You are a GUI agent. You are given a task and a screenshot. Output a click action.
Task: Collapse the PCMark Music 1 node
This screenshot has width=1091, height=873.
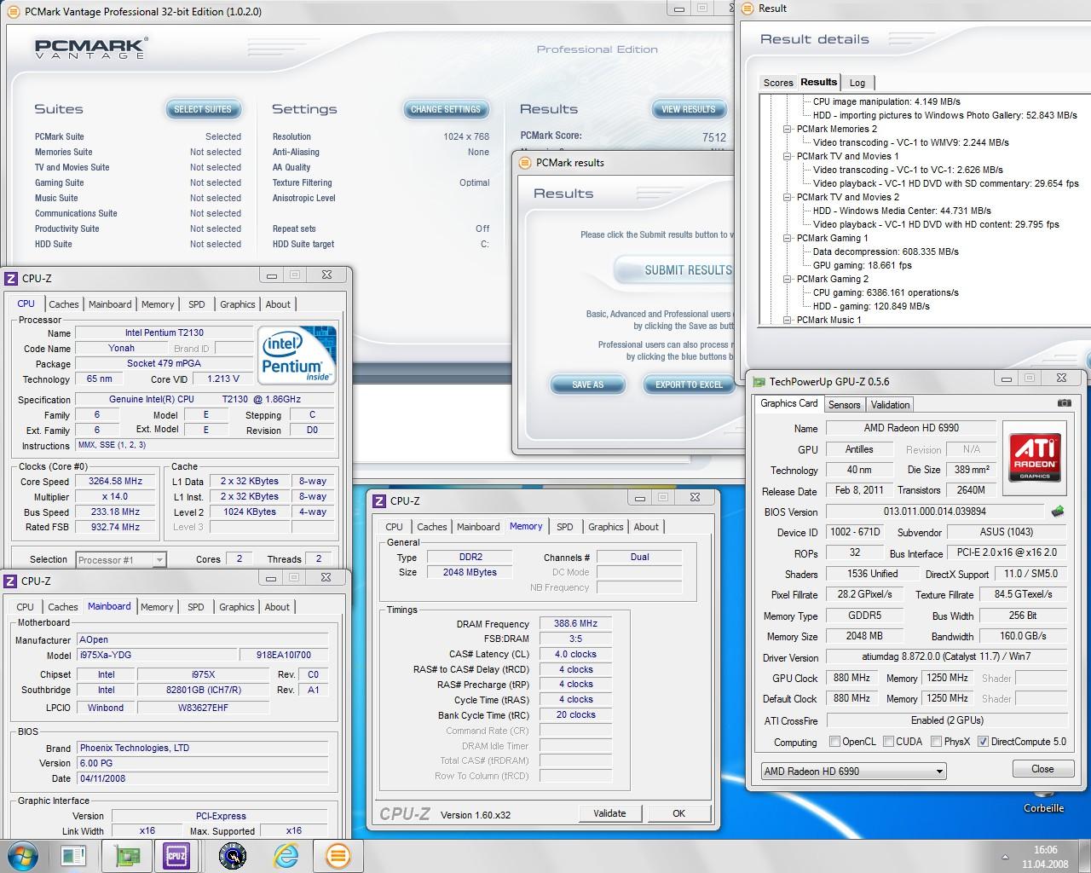click(x=788, y=320)
